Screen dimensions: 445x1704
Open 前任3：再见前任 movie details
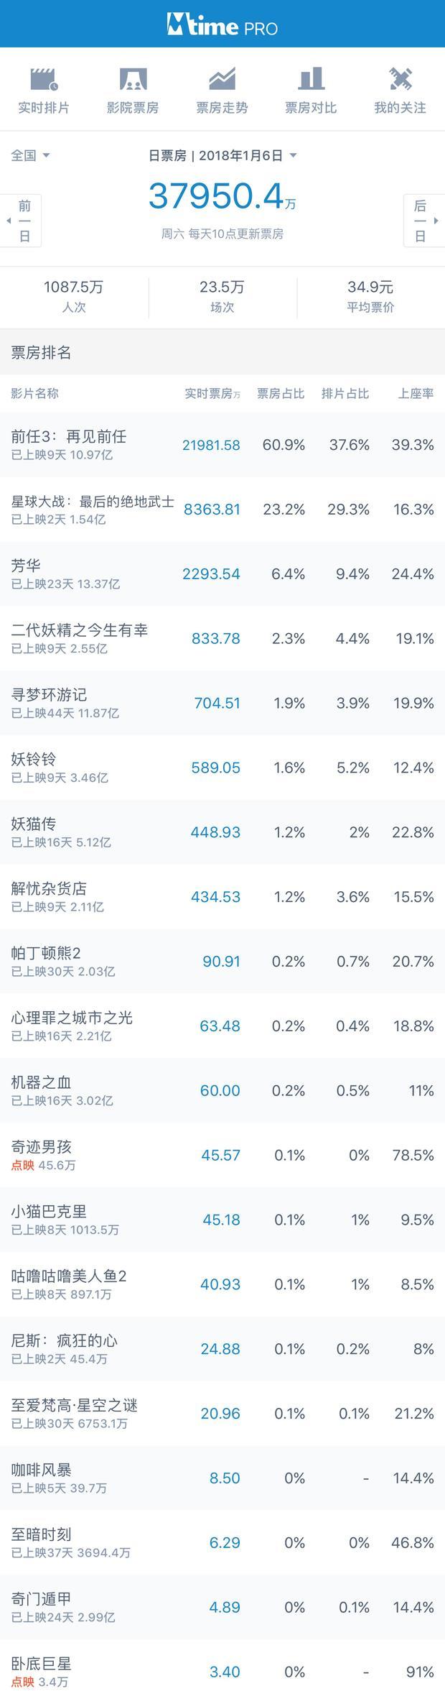(222, 444)
